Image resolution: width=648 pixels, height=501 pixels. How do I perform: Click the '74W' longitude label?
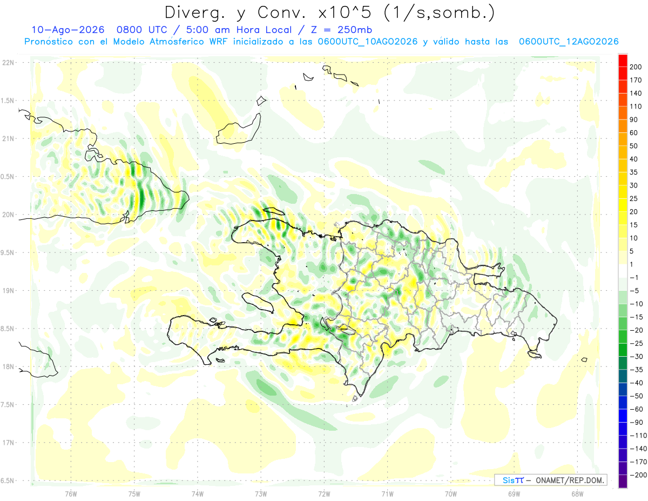[x=198, y=493]
